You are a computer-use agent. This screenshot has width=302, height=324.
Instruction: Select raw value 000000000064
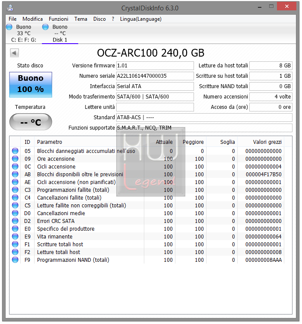tap(264, 237)
